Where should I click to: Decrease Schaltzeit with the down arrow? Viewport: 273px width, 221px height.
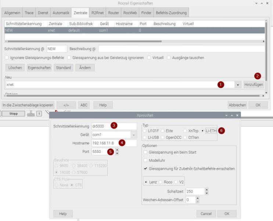(206, 193)
